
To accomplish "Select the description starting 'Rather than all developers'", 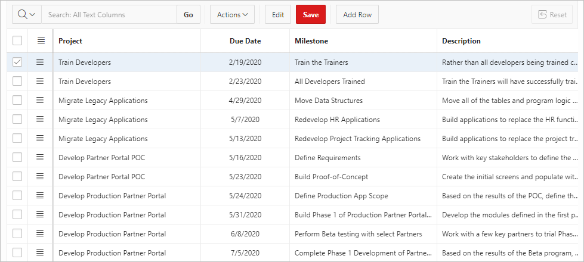I will [508, 62].
